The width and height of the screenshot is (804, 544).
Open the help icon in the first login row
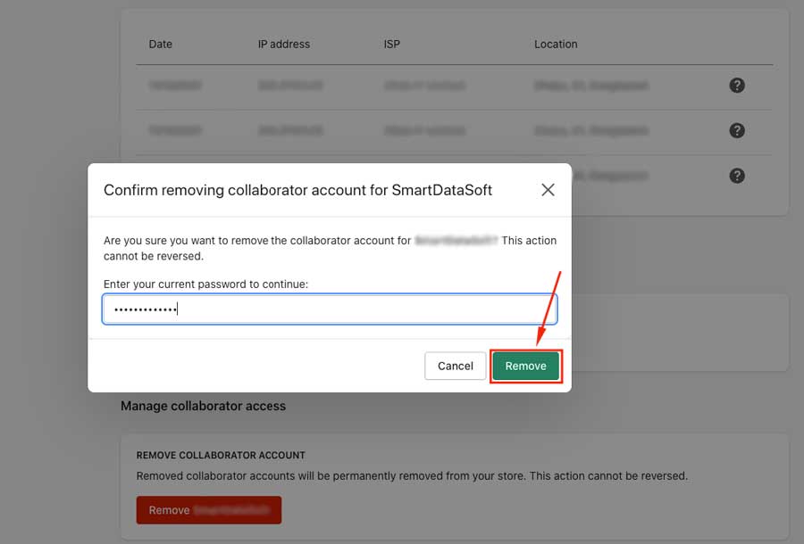click(737, 86)
